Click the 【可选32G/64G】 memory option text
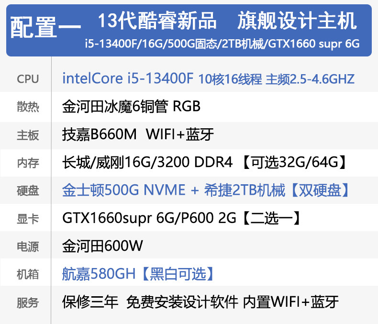Screen dimensions: 378x324 295,162
